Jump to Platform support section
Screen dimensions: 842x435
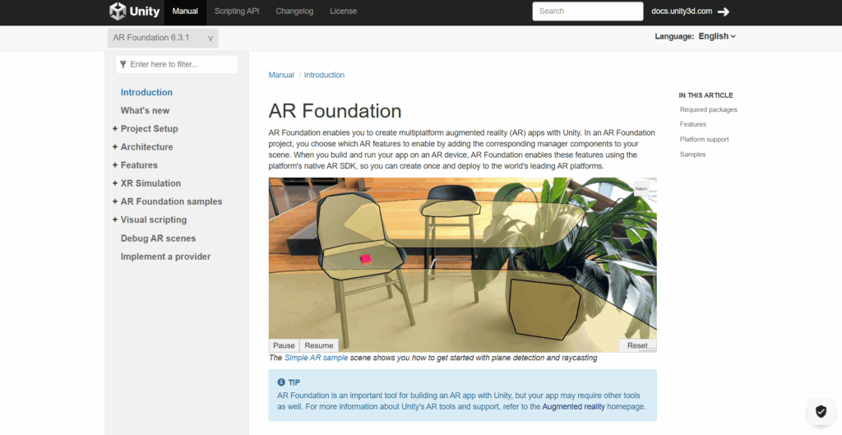pyautogui.click(x=704, y=140)
